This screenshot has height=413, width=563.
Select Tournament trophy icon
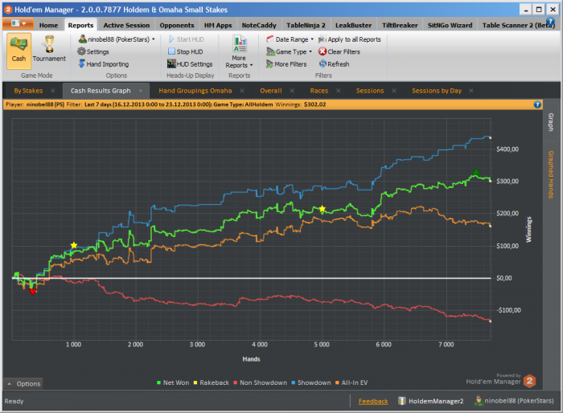tap(50, 44)
